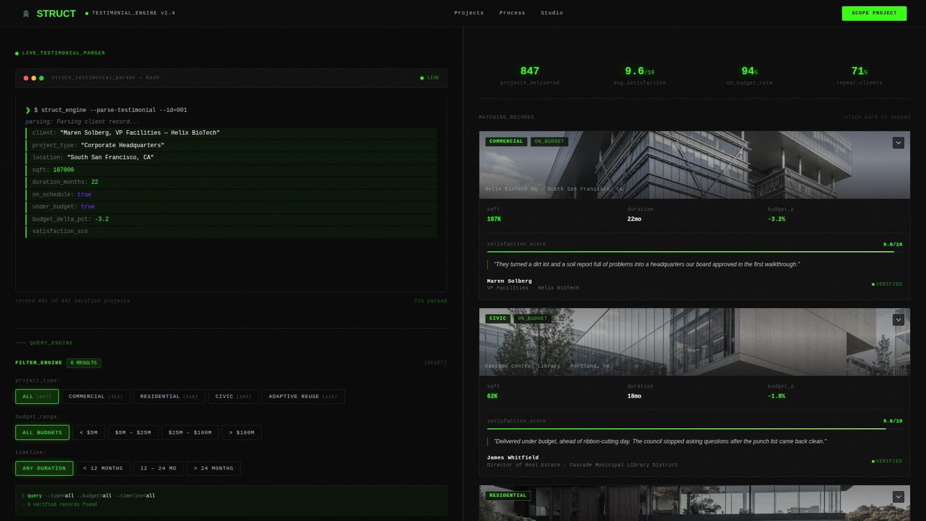The width and height of the screenshot is (926, 521).
Task: Click the ON_BUDGET tag on Helix card
Action: tap(549, 141)
